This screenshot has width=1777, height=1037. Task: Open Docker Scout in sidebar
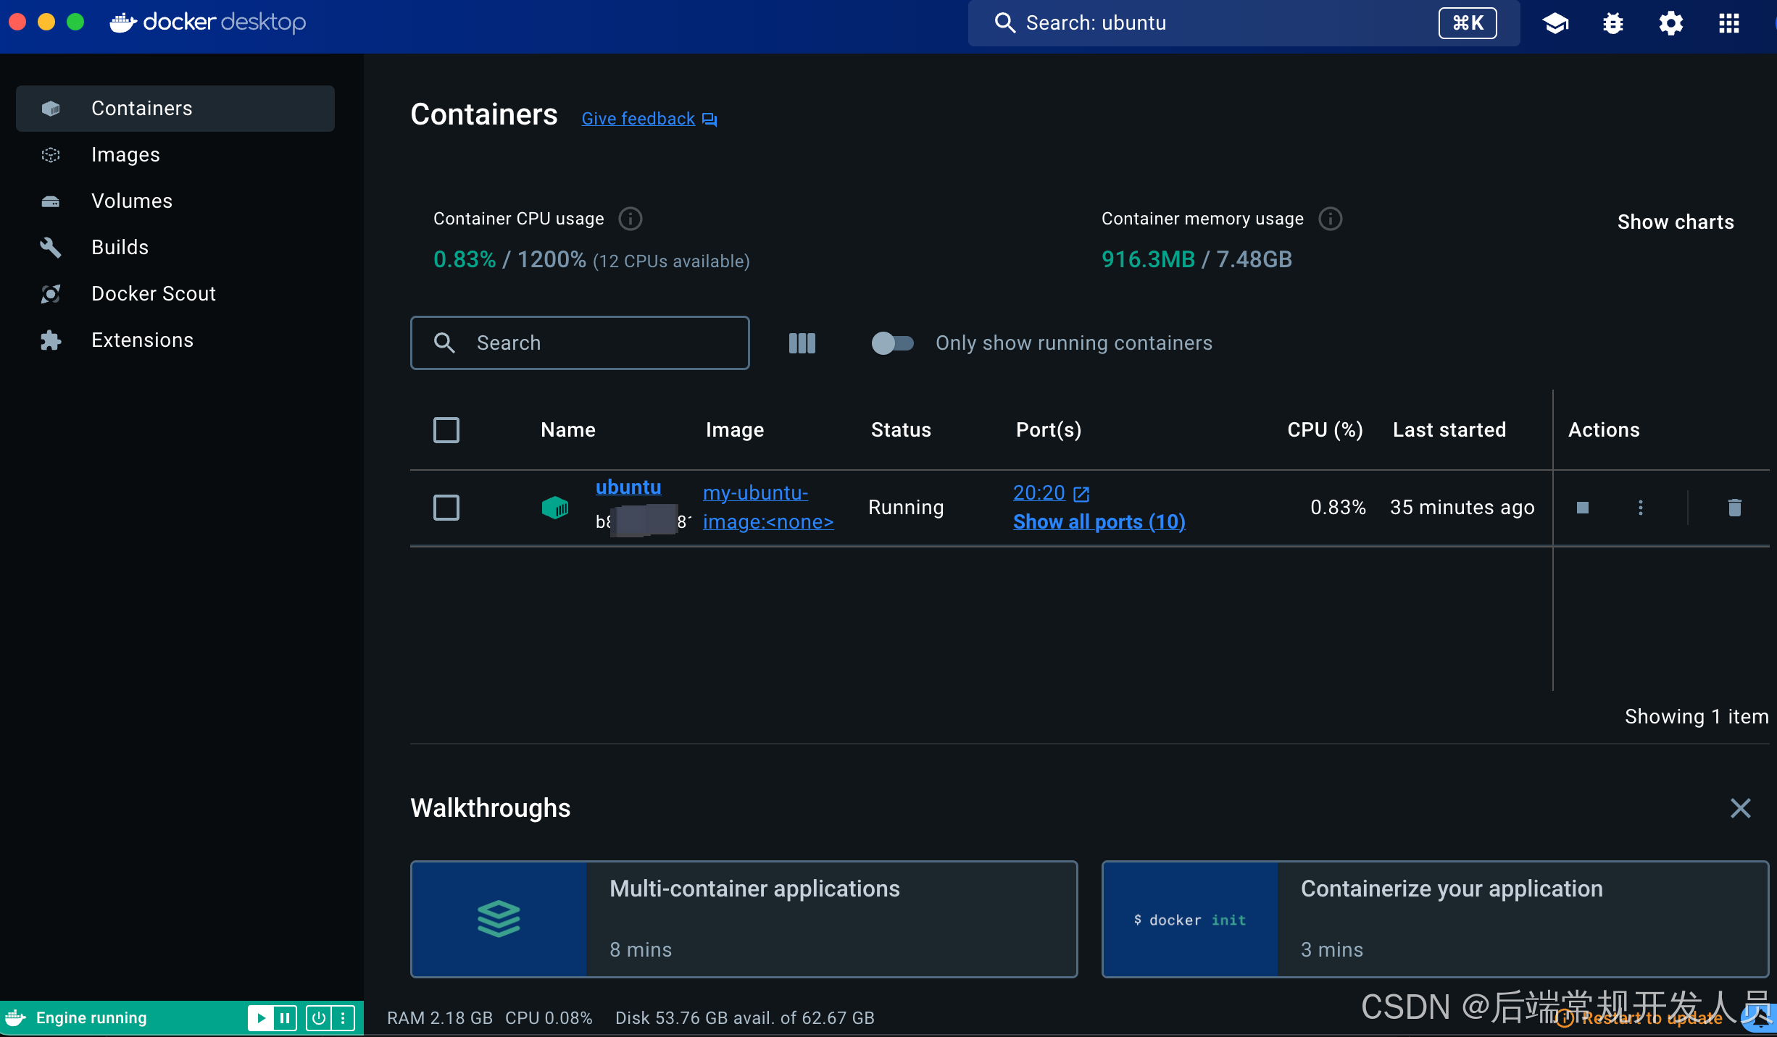pyautogui.click(x=175, y=294)
